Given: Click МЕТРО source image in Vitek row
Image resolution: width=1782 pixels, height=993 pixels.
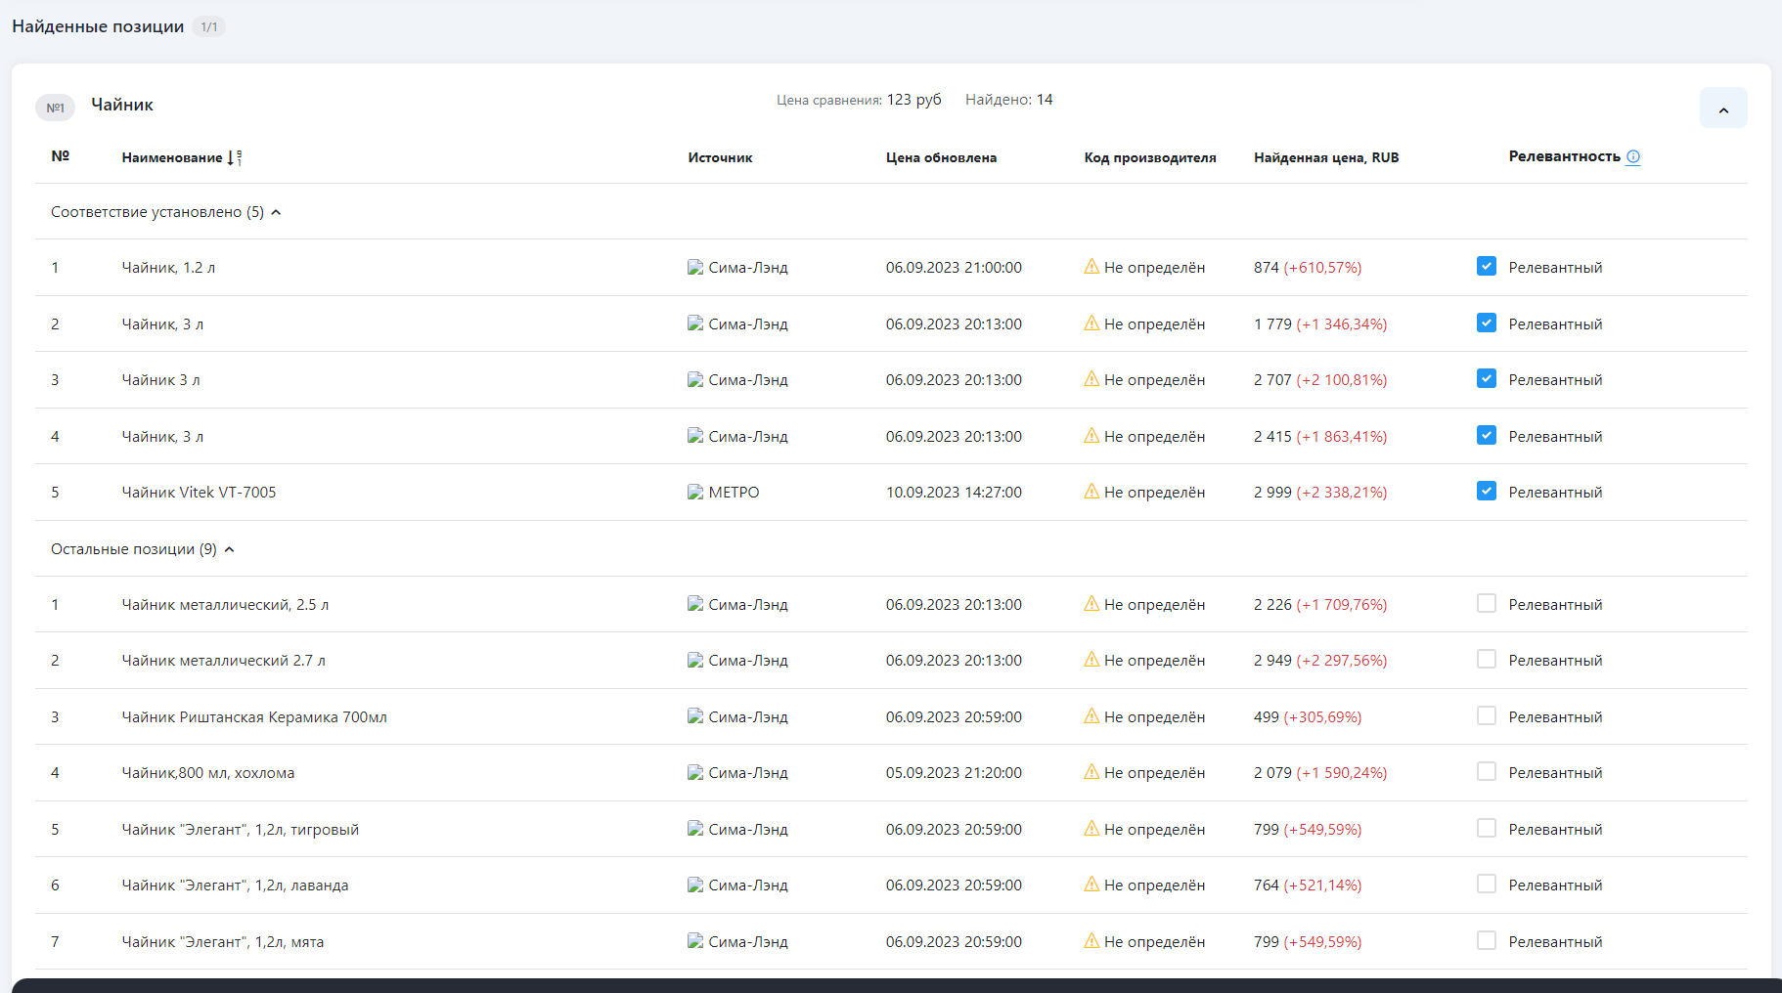Looking at the screenshot, I should [x=695, y=492].
